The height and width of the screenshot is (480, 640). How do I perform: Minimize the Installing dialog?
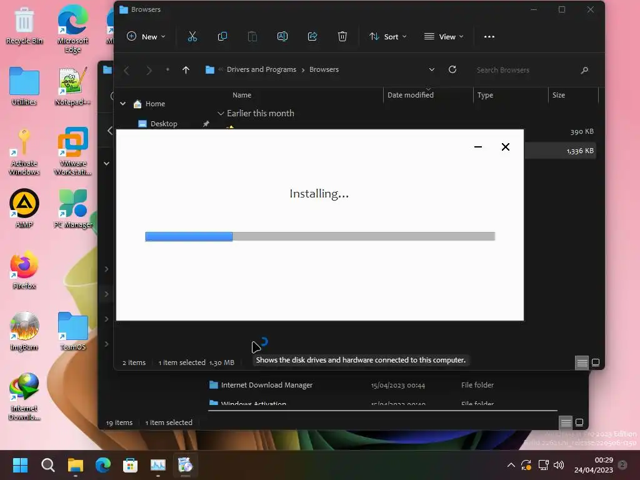pyautogui.click(x=478, y=147)
